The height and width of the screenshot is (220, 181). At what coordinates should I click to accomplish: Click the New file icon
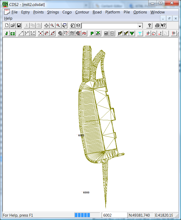click(7, 25)
